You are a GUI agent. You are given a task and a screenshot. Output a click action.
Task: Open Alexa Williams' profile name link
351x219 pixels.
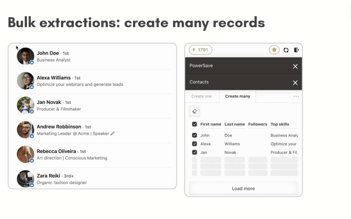pyautogui.click(x=53, y=78)
